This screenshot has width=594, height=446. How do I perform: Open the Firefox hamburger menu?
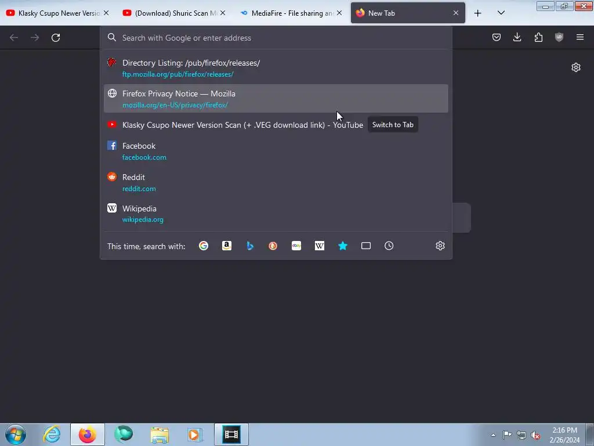coord(580,37)
